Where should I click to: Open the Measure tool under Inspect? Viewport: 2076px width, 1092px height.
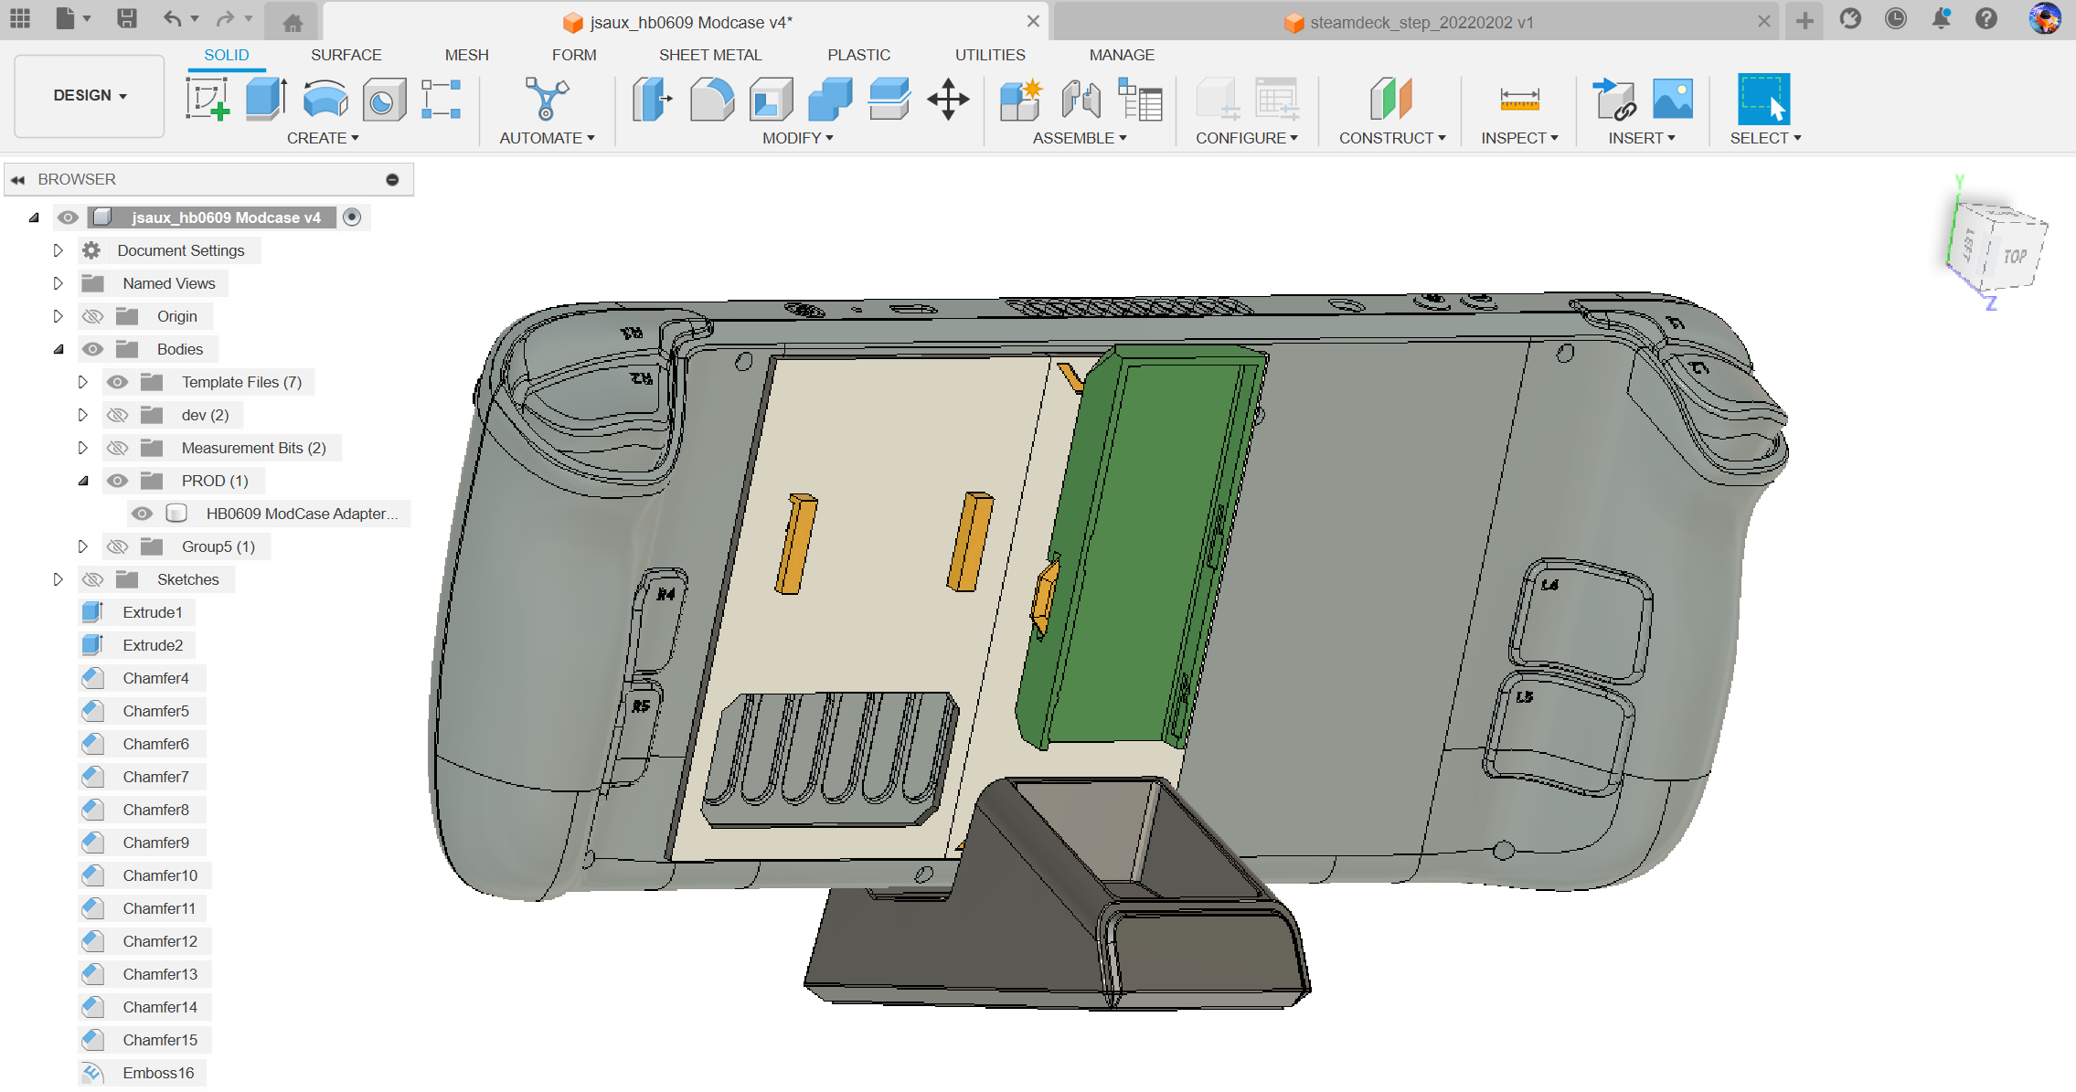pos(1517,99)
